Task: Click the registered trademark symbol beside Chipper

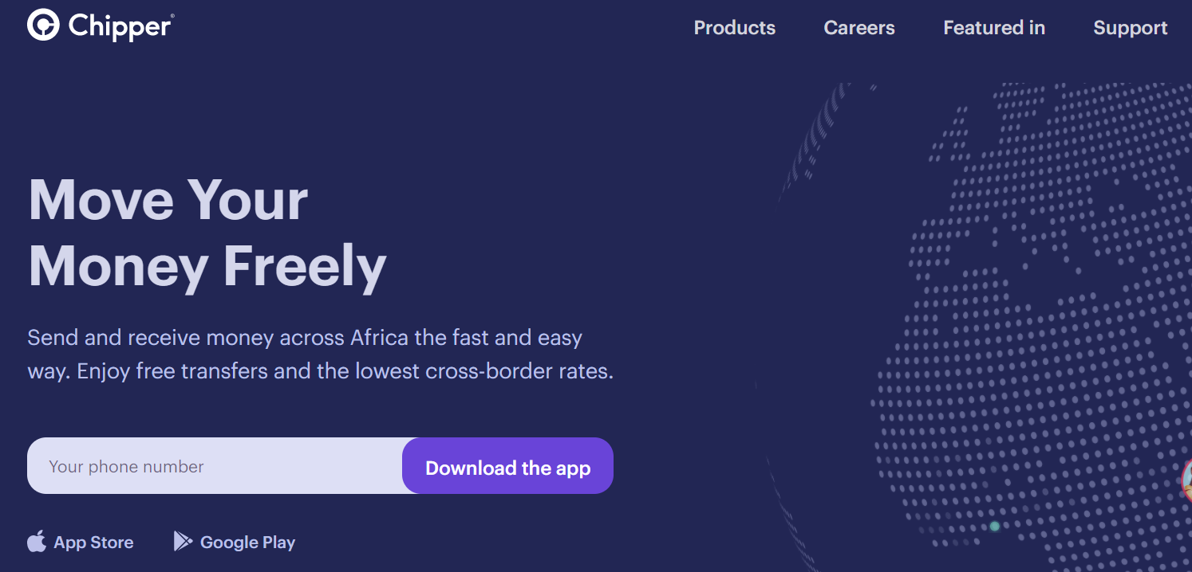Action: coord(172,17)
